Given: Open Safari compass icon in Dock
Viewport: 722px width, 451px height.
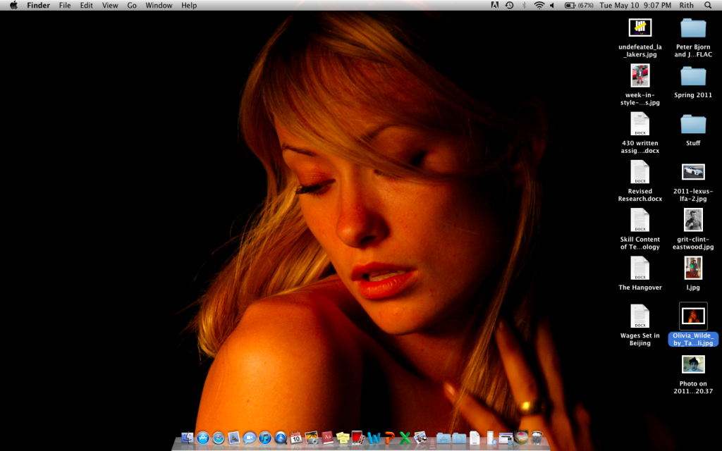Looking at the screenshot, I should pyautogui.click(x=219, y=438).
